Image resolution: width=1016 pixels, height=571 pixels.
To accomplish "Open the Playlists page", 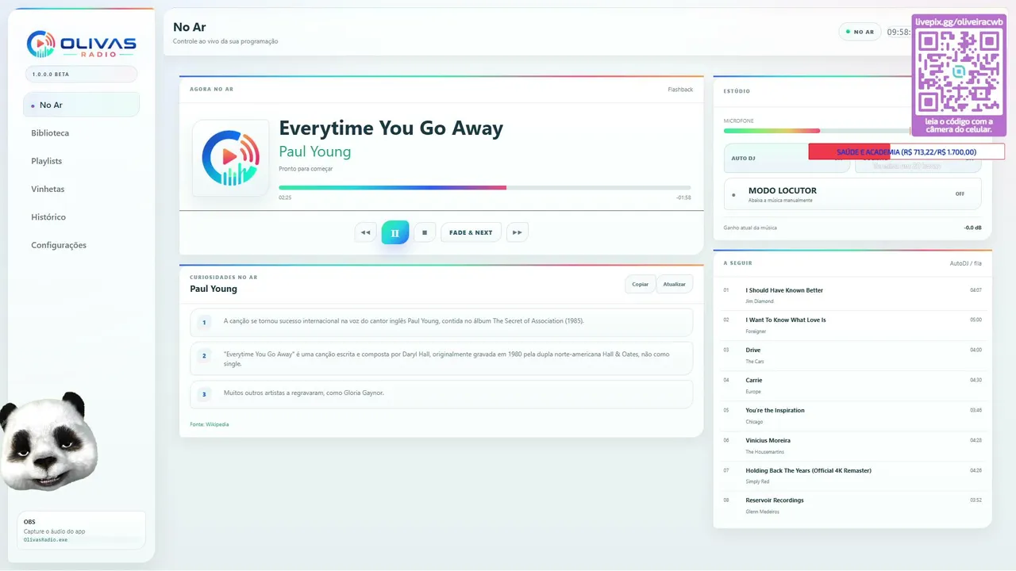I will (x=47, y=161).
